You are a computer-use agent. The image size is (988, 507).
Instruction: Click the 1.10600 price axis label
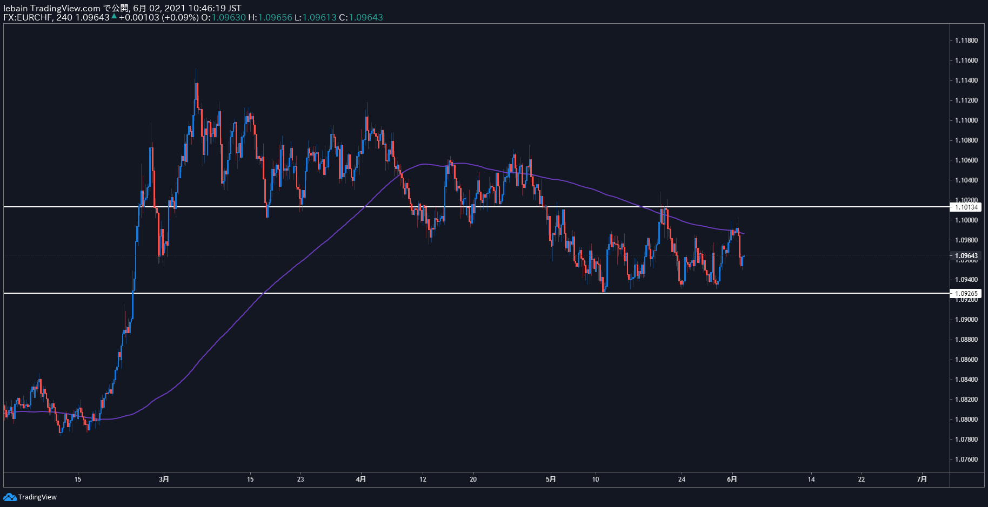(x=966, y=160)
